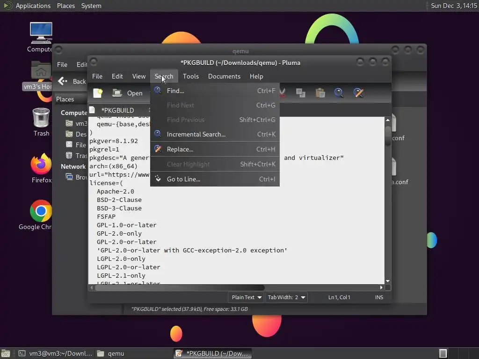This screenshot has height=359, width=479.
Task: Click the BSD-2-Clause license line
Action: pos(119,200)
